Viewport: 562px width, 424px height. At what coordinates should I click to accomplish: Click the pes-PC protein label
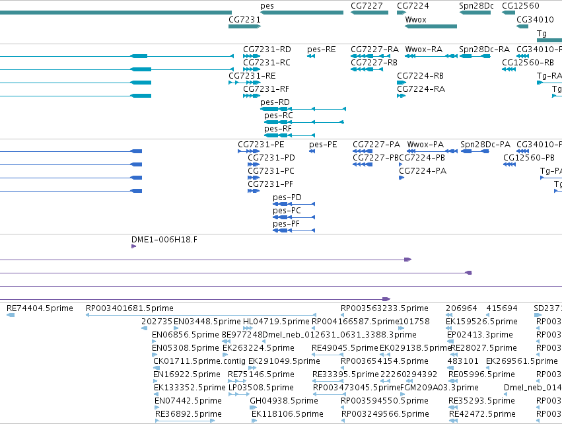[x=287, y=211]
